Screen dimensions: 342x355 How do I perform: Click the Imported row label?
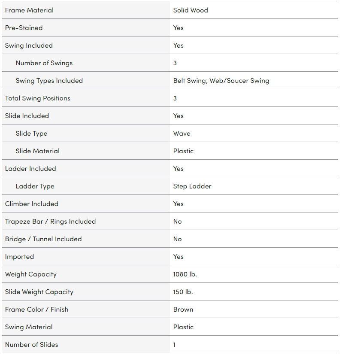(19, 257)
